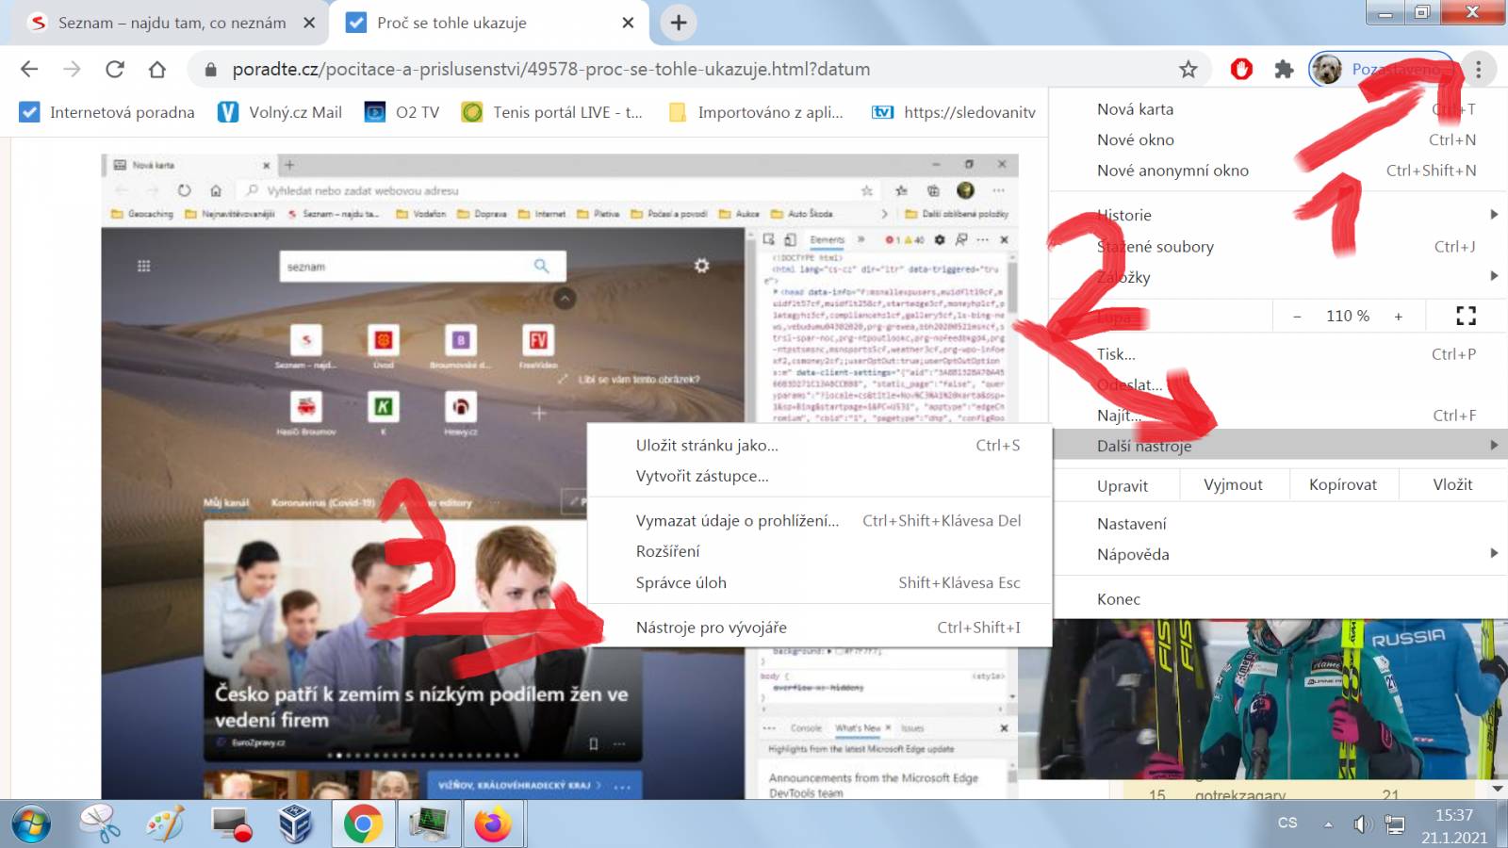Open the Chrome three-dot menu
The height and width of the screenshot is (848, 1508).
(x=1478, y=69)
